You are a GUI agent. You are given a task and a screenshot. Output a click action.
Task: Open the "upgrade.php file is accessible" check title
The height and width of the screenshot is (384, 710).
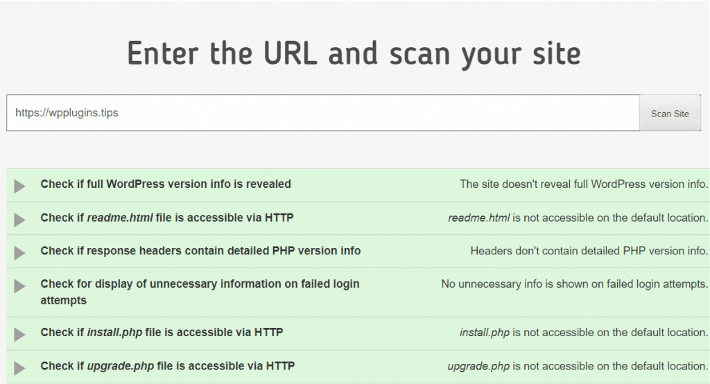[x=166, y=366]
